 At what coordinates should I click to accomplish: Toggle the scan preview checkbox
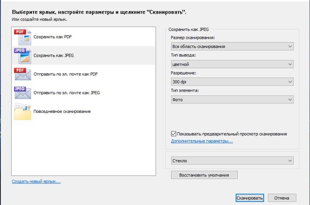(x=173, y=134)
